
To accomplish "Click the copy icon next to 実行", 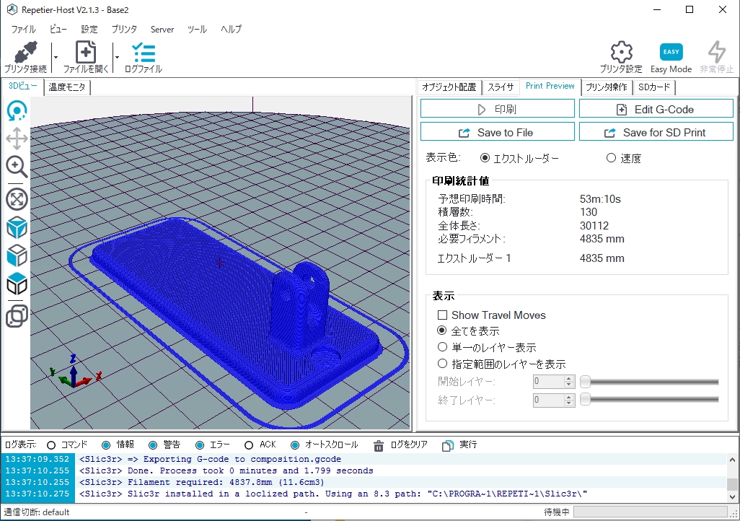I will pos(447,445).
